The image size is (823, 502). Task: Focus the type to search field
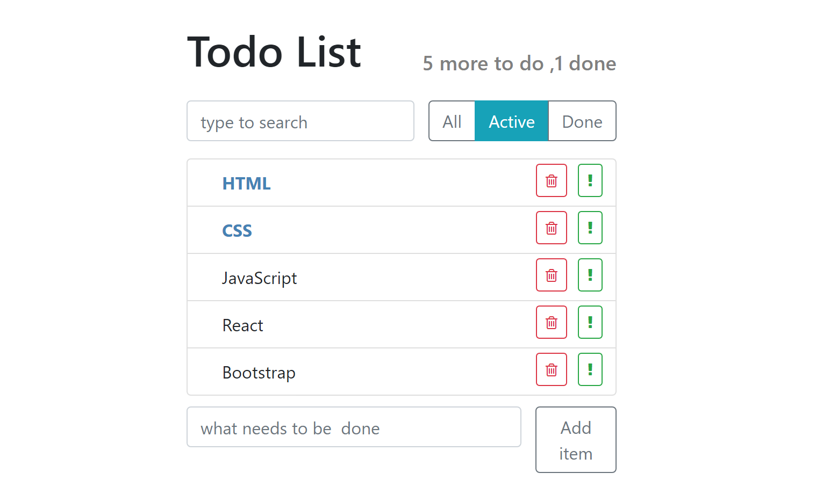(300, 121)
